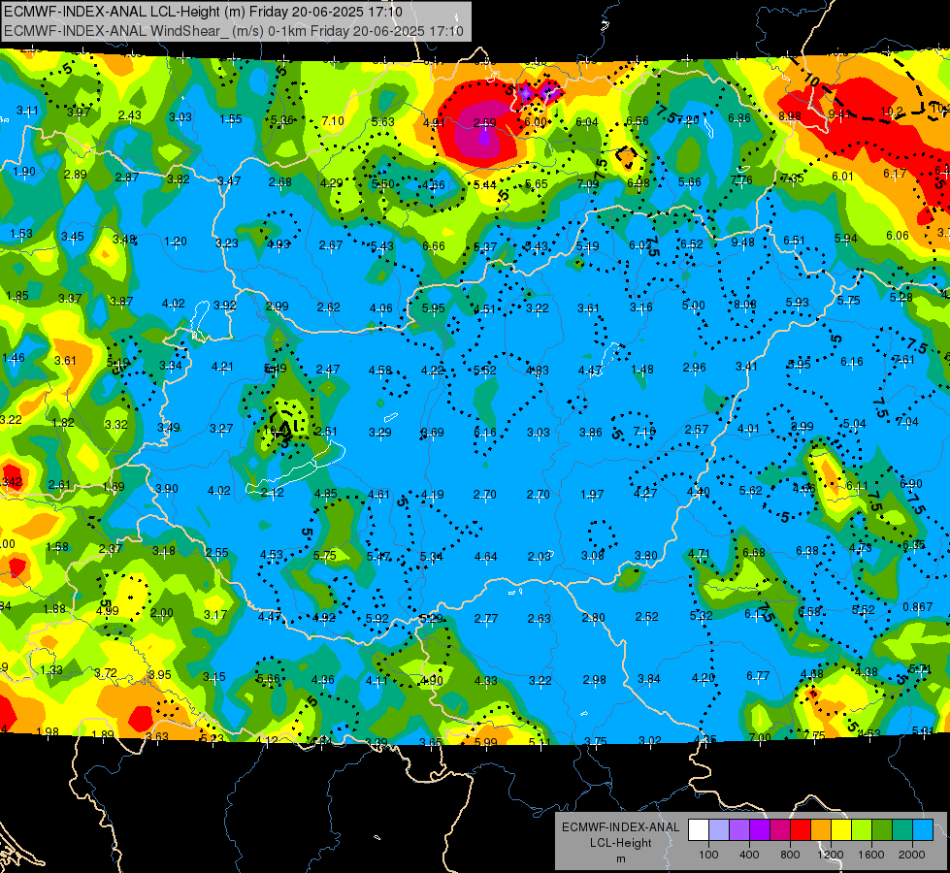
Task: Click the legend tick label '2000'
Action: click(911, 855)
